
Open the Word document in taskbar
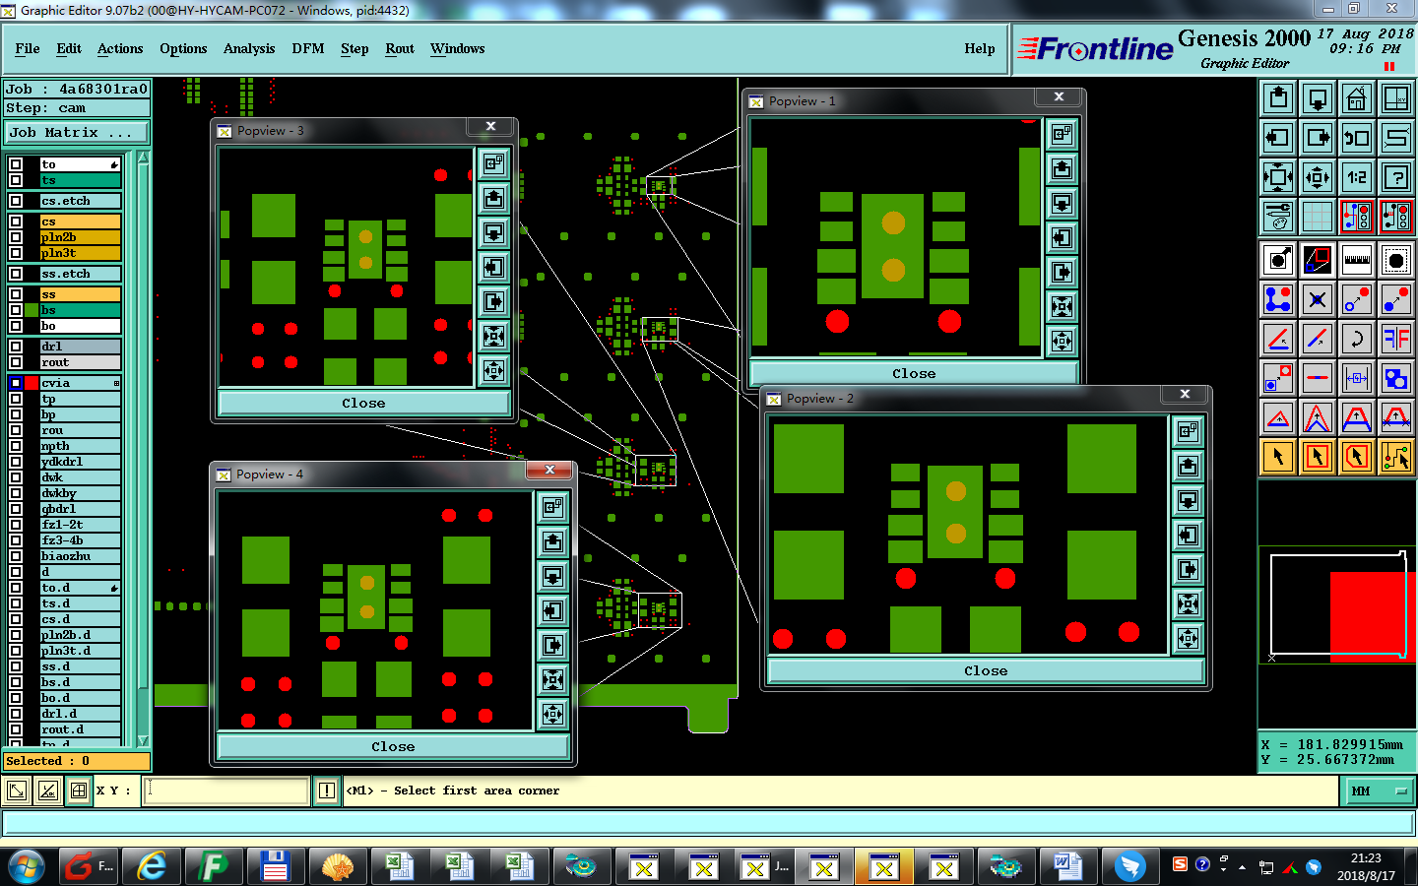(1067, 866)
